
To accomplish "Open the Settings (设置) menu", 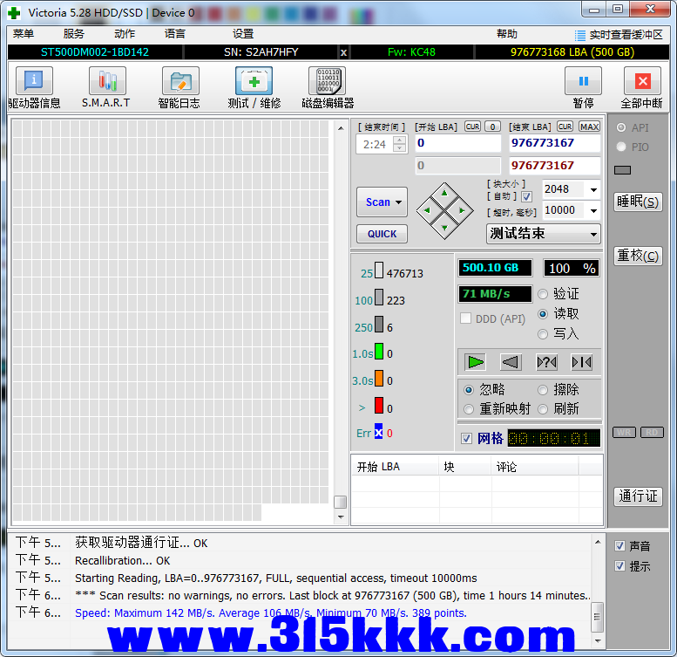I will point(242,34).
